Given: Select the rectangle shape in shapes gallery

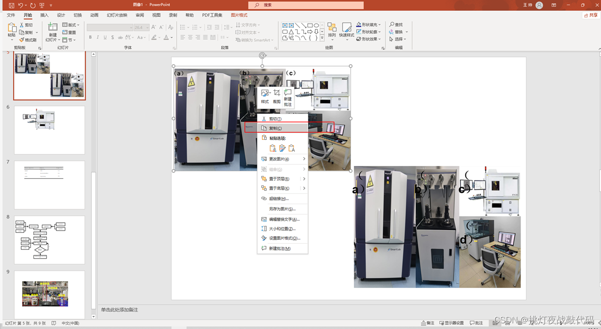Looking at the screenshot, I should coord(310,26).
